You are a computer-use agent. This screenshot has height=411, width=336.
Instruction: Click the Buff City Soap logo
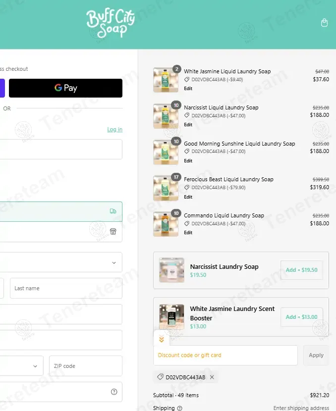[111, 23]
